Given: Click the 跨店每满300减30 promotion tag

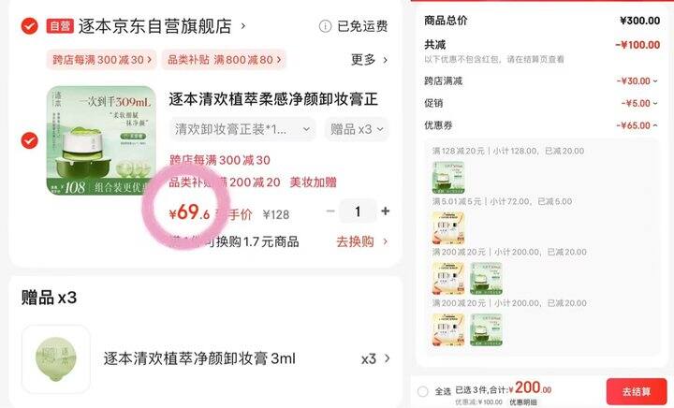Looking at the screenshot, I should (102, 60).
